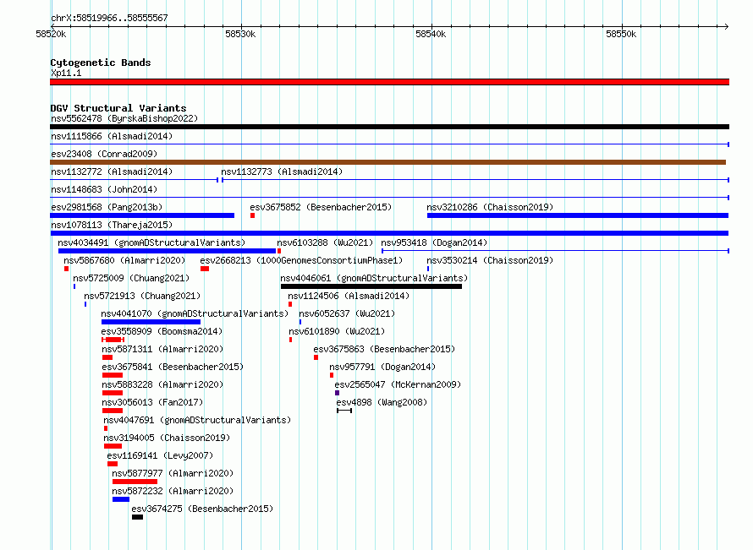Select the black esv3674275 variant bar

pyautogui.click(x=137, y=517)
